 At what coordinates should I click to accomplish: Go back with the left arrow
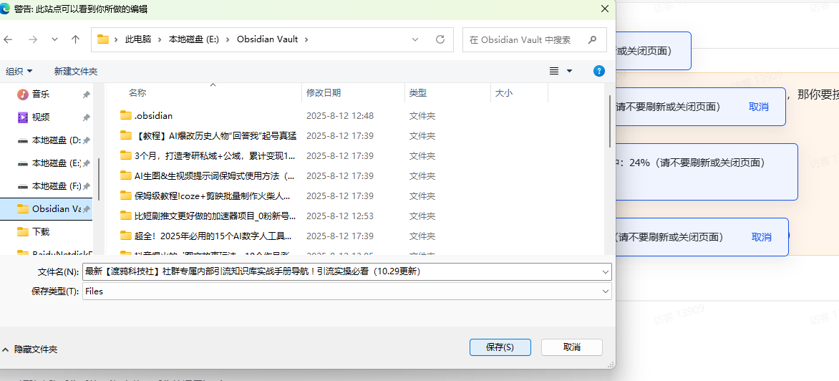[x=7, y=39]
